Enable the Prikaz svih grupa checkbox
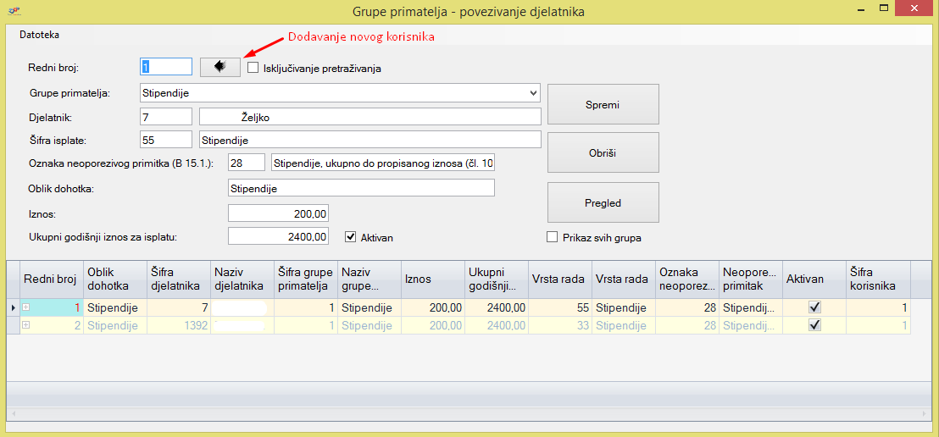Viewport: 939px width, 437px height. pos(553,238)
